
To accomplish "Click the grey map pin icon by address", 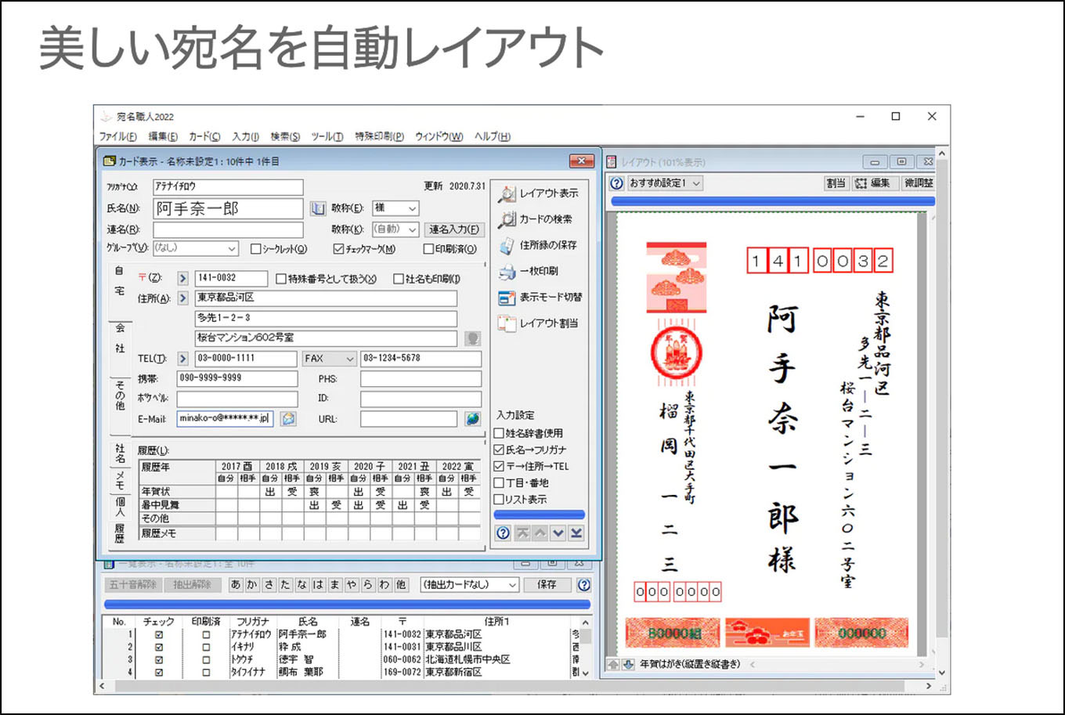I will 472,338.
